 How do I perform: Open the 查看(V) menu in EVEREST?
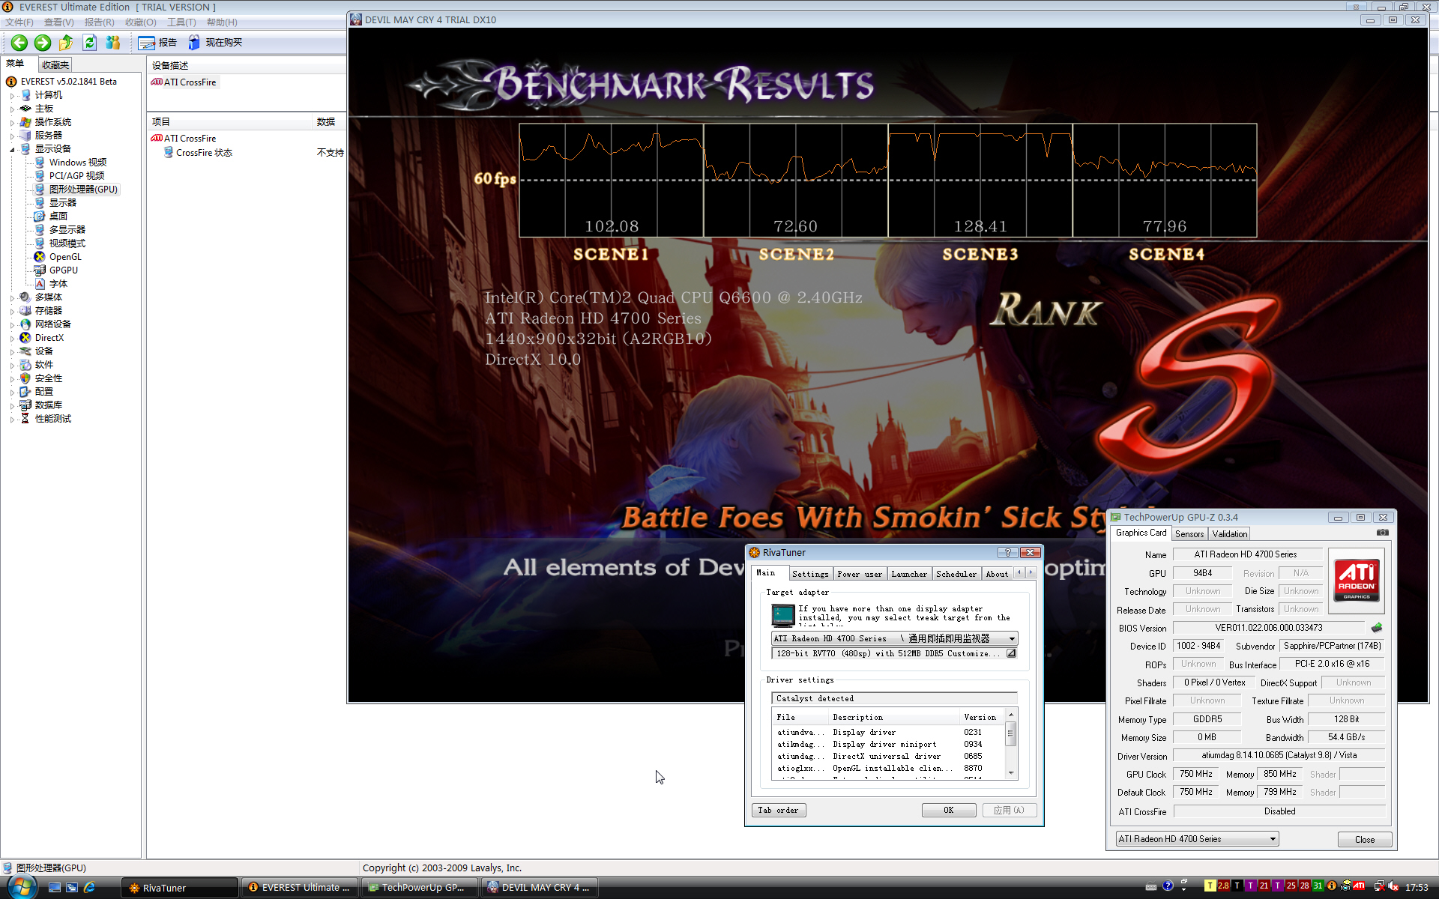coord(59,22)
